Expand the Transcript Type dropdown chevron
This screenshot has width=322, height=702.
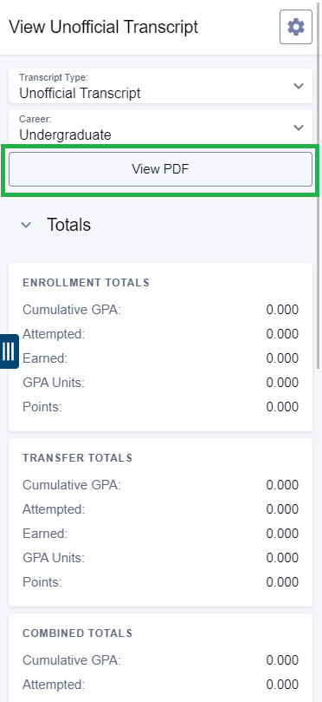[x=299, y=86]
